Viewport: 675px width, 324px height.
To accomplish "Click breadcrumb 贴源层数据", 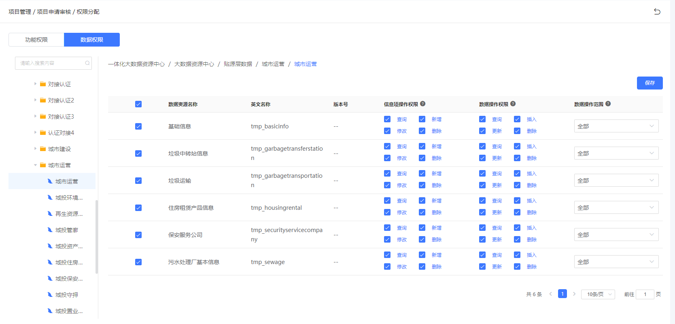I will (x=238, y=64).
